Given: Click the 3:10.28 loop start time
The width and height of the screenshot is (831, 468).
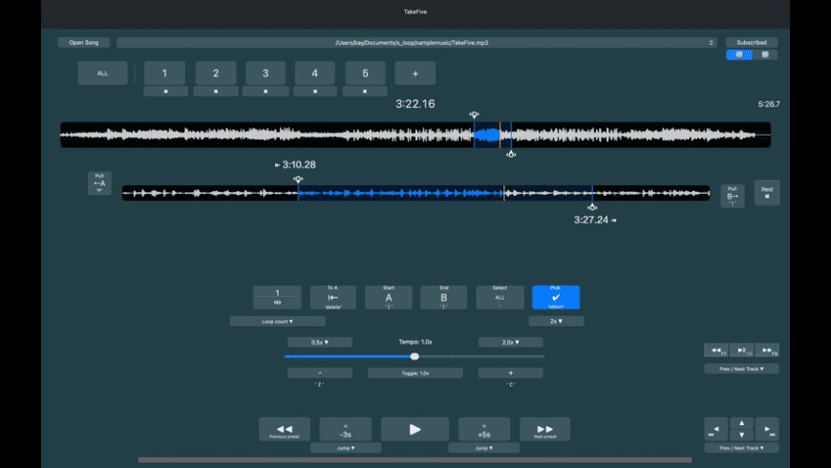Looking at the screenshot, I should [299, 165].
